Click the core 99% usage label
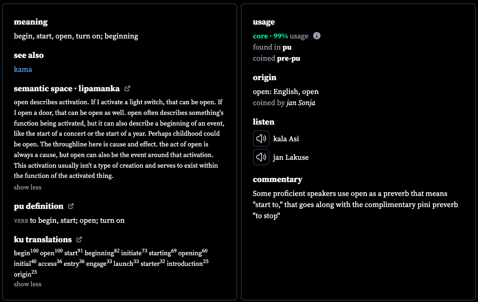The height and width of the screenshot is (302, 478). tap(281, 36)
